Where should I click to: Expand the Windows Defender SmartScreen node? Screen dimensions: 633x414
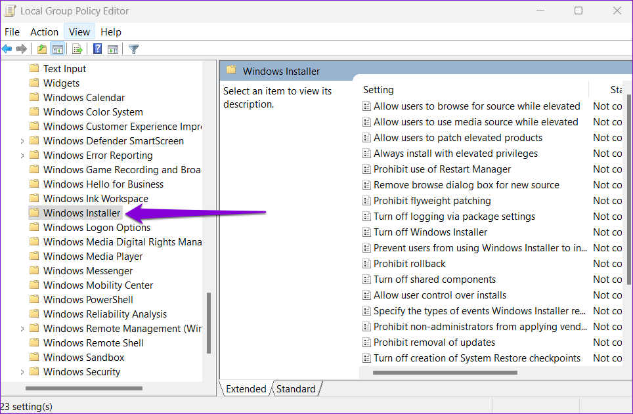pyautogui.click(x=22, y=141)
